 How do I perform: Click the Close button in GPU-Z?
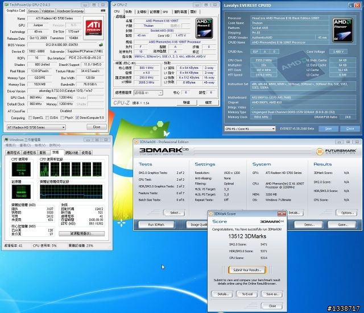pyautogui.click(x=97, y=127)
